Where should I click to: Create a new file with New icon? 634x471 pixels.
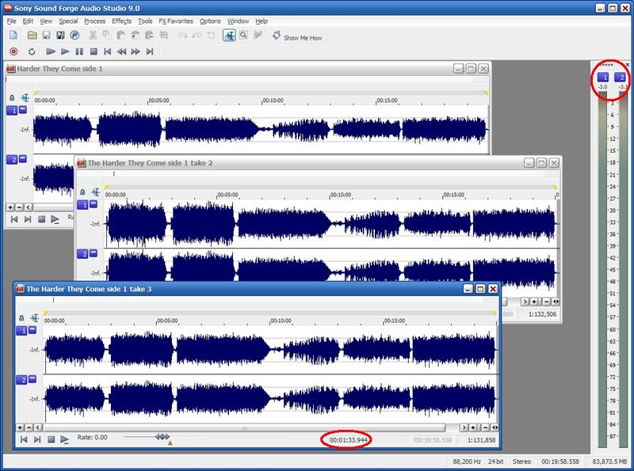[x=14, y=36]
